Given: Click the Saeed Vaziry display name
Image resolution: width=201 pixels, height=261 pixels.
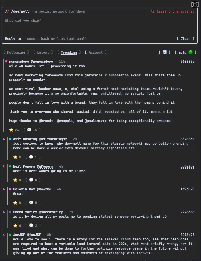Looking at the screenshot, I should (25, 212).
